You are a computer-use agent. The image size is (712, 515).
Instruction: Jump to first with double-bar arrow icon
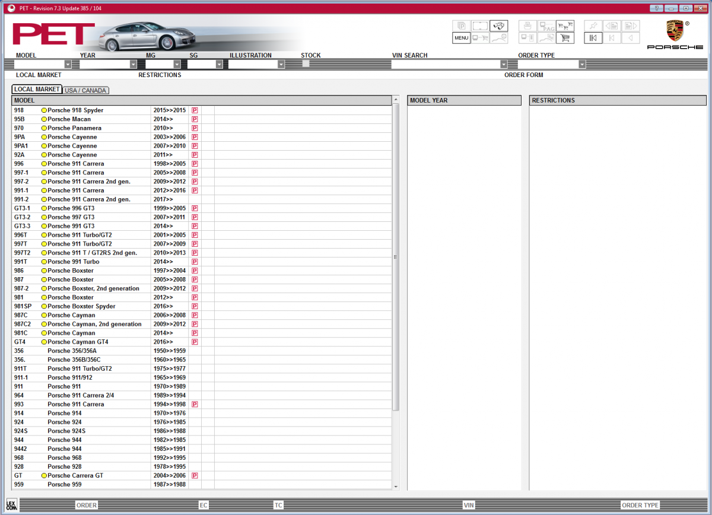point(593,38)
